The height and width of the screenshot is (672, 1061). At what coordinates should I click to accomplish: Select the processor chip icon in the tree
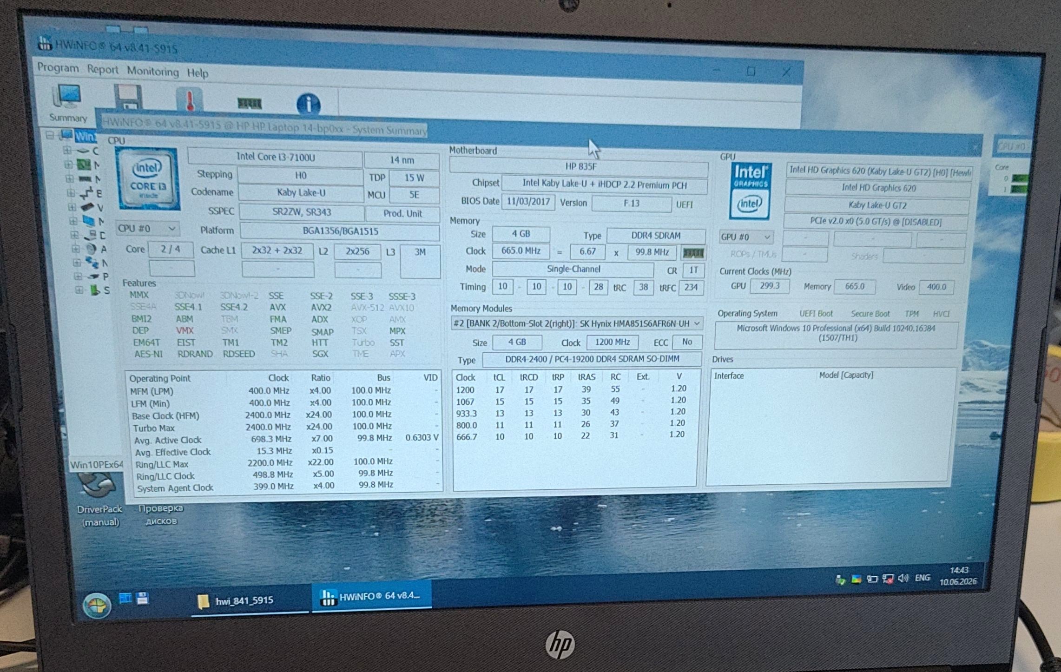[x=83, y=150]
